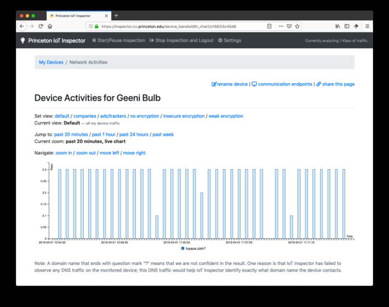Click the move left navigate link

click(110, 153)
